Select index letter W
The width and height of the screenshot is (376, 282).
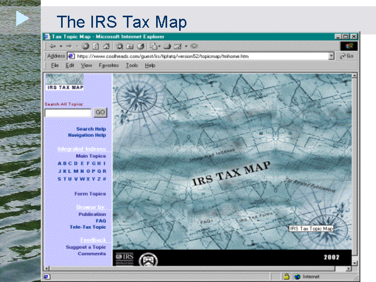[83, 179]
